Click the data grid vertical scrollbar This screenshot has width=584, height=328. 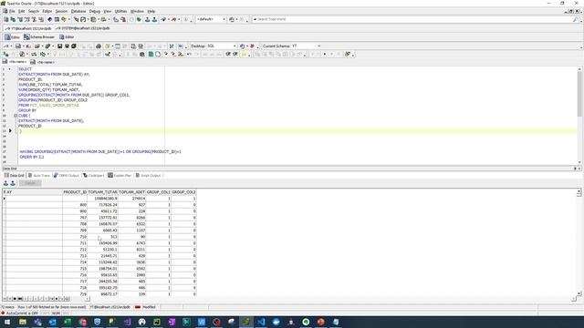pos(579,241)
